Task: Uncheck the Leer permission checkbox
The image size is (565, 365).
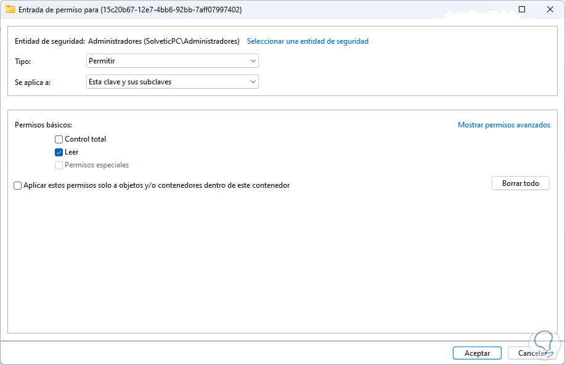Action: pos(59,152)
